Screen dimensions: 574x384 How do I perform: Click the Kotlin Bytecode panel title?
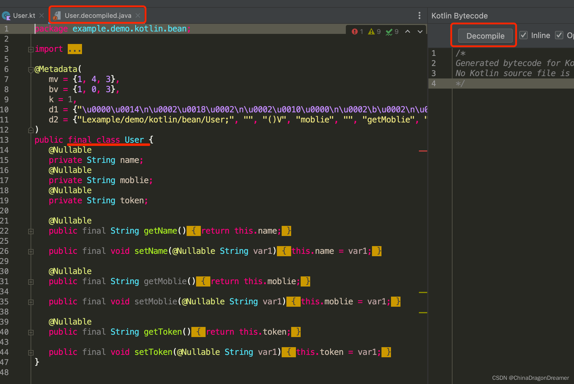pos(459,15)
